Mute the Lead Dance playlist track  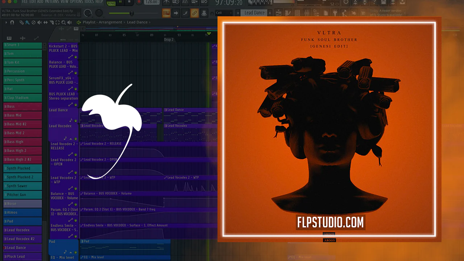tap(76, 121)
